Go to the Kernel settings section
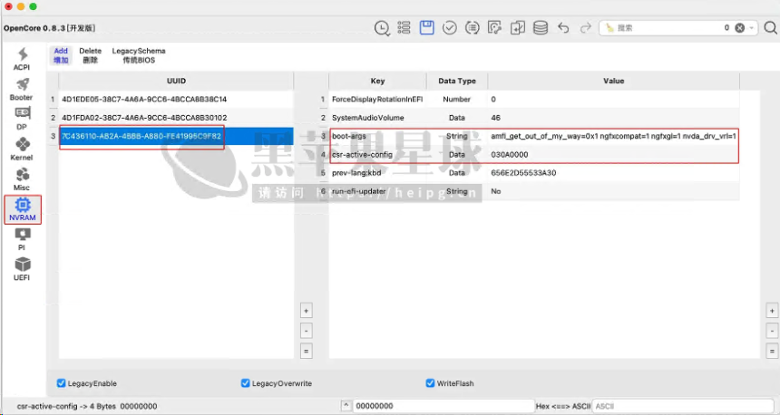Viewport: 780px width, 415px height. coord(22,149)
